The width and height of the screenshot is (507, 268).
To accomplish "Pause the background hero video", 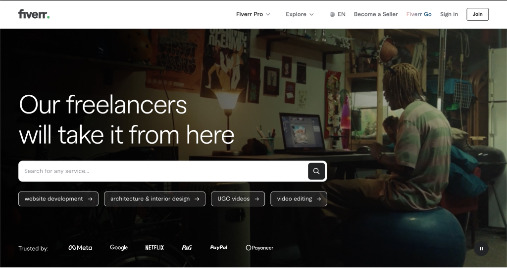I will (481, 249).
